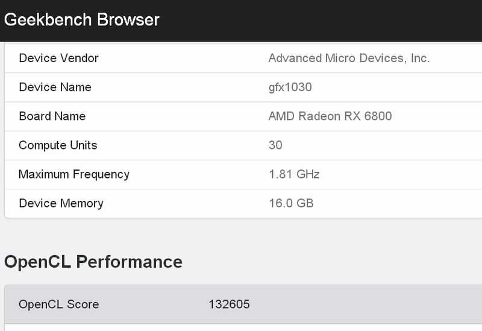Click the OpenCL Performance heading

click(x=93, y=261)
